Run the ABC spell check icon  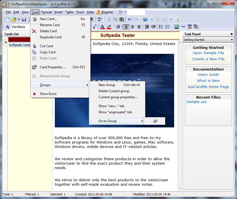(x=100, y=19)
